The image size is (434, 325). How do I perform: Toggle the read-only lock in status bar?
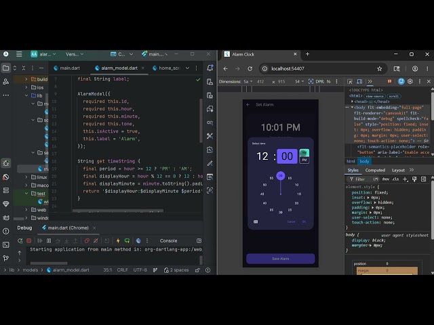coord(197,270)
